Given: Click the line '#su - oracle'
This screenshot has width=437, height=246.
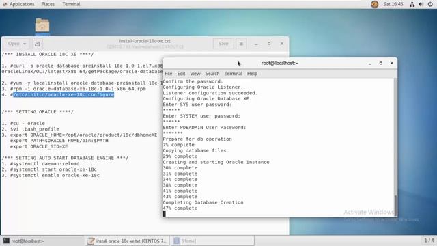Looking at the screenshot, I should coord(27,123).
